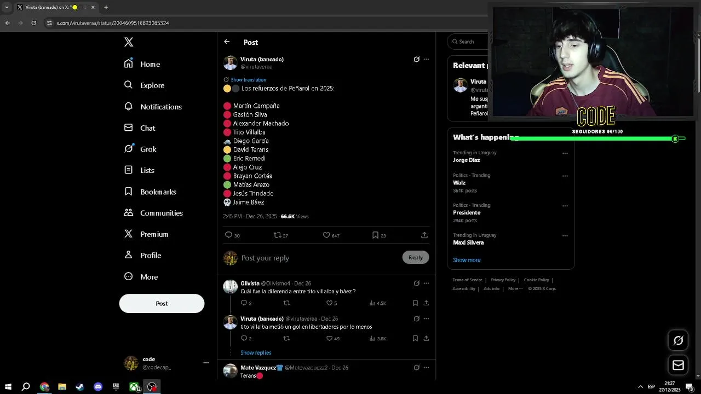Click the X logo in the sidebar
This screenshot has height=394, width=701.
pyautogui.click(x=129, y=42)
